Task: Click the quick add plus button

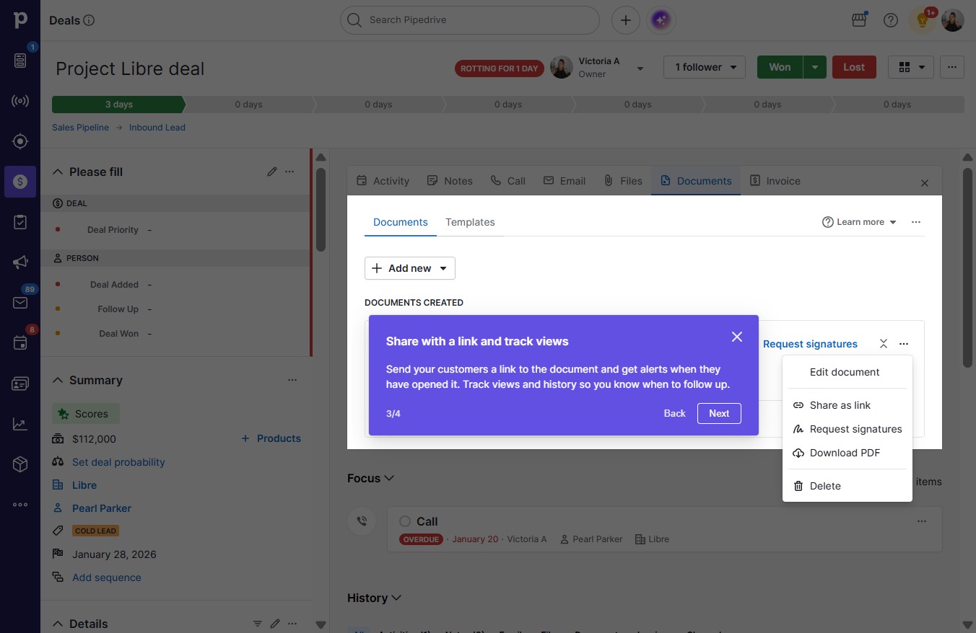Action: pos(626,20)
